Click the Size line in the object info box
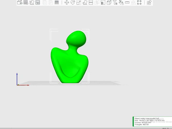This screenshot has width=172, height=129. (x=149, y=120)
